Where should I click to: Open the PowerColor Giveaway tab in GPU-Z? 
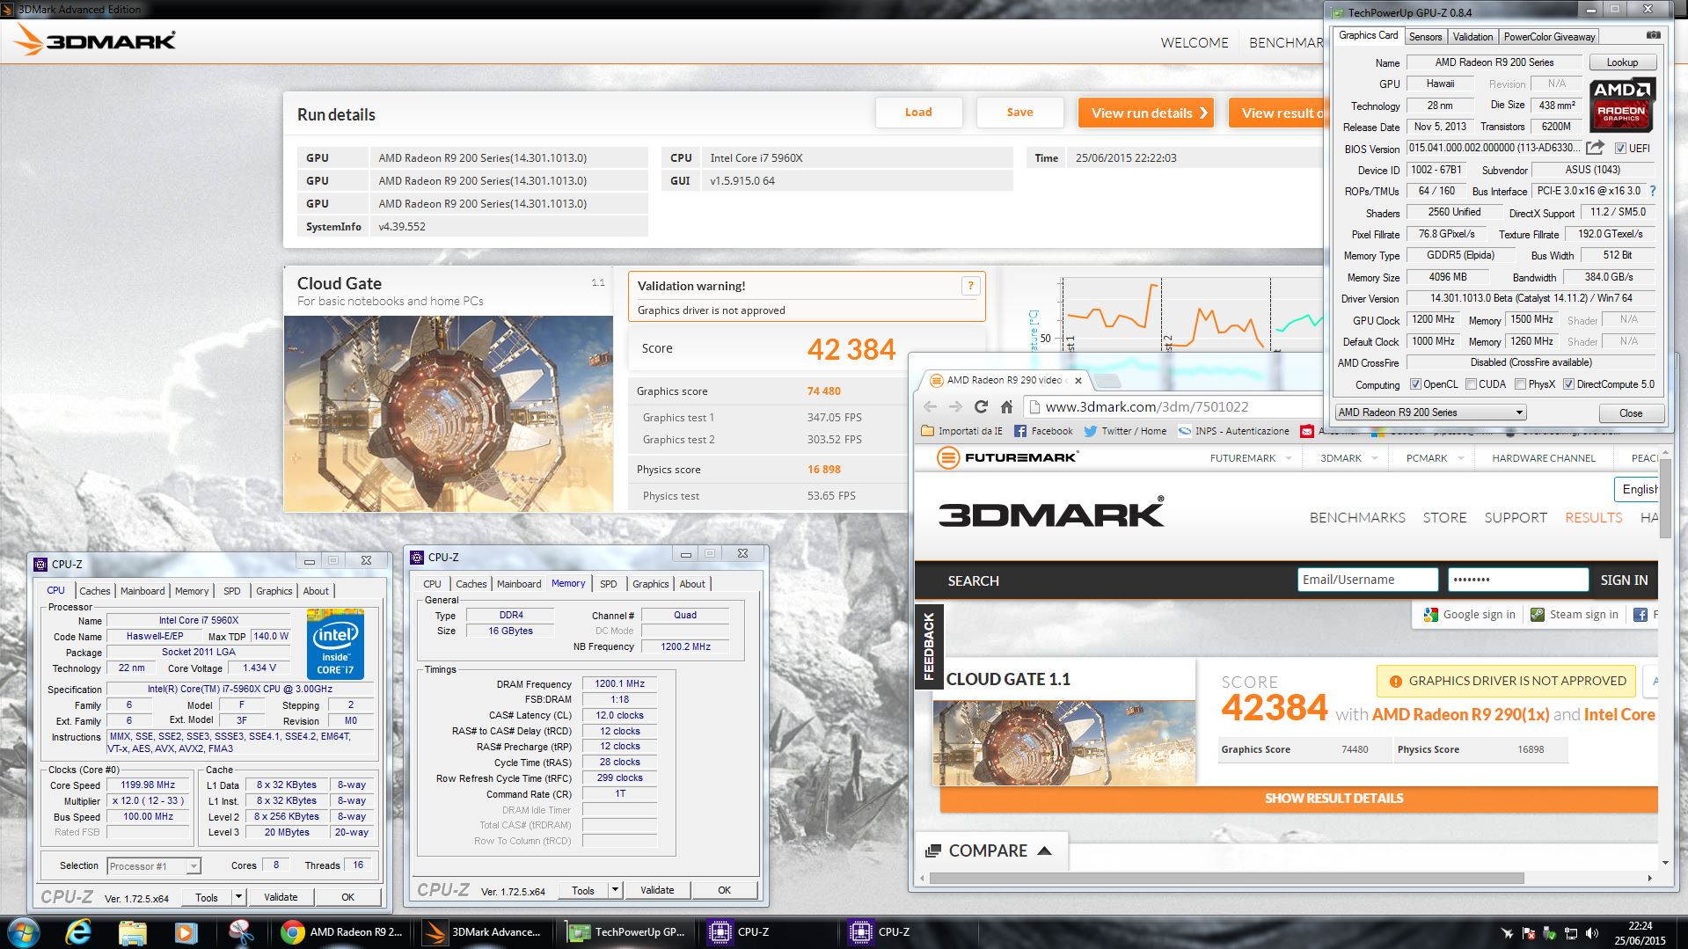1548,37
